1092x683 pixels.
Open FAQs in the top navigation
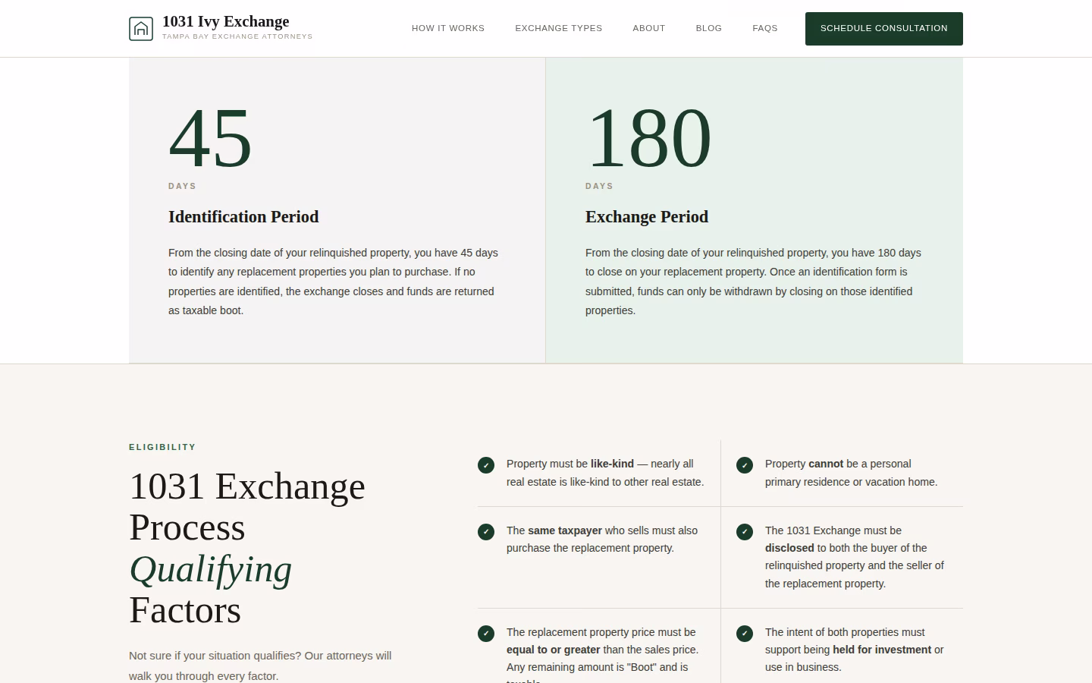tap(765, 28)
